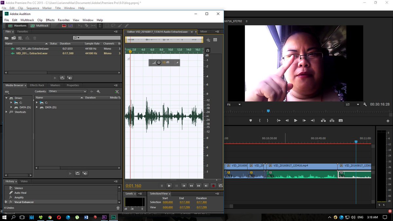Image resolution: width=393 pixels, height=221 pixels.
Task: Open the editor file name dropdown
Action: (192, 32)
